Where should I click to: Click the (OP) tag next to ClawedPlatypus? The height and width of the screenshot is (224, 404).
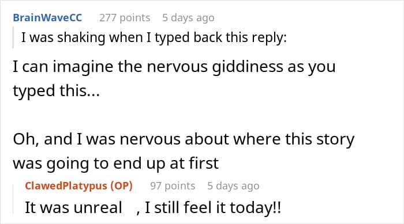click(x=121, y=186)
